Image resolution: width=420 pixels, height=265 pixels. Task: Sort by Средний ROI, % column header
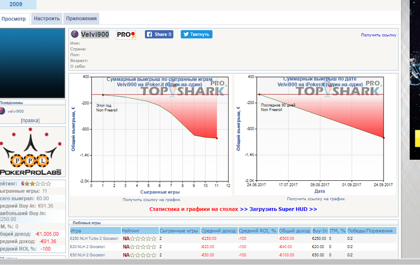258,231
